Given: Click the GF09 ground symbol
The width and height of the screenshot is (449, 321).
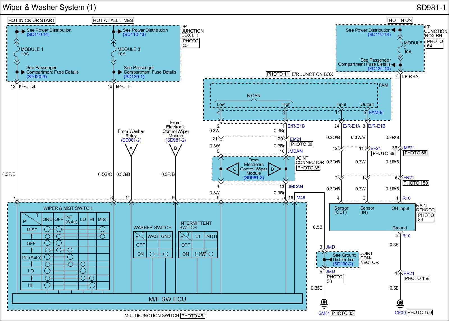Looking at the screenshot, I should click(x=400, y=303).
